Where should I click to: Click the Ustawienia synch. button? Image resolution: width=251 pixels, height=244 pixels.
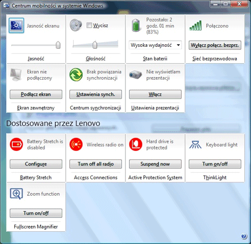click(95, 95)
